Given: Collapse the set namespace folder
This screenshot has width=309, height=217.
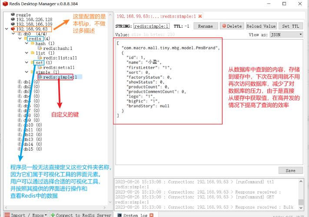Looking at the screenshot, I should pyautogui.click(x=27, y=62).
